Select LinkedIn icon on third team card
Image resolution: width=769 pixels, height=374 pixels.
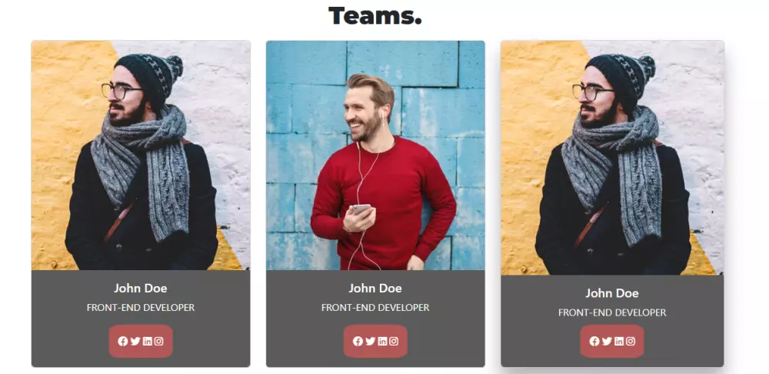(x=619, y=341)
